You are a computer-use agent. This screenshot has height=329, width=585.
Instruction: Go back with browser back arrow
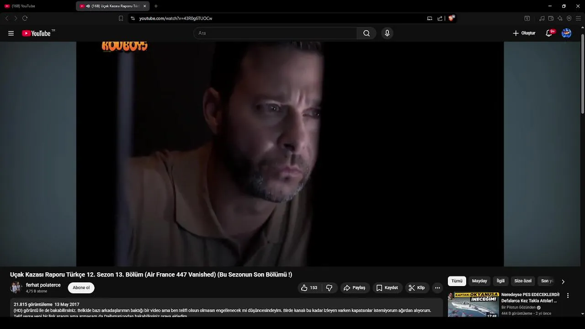6,18
